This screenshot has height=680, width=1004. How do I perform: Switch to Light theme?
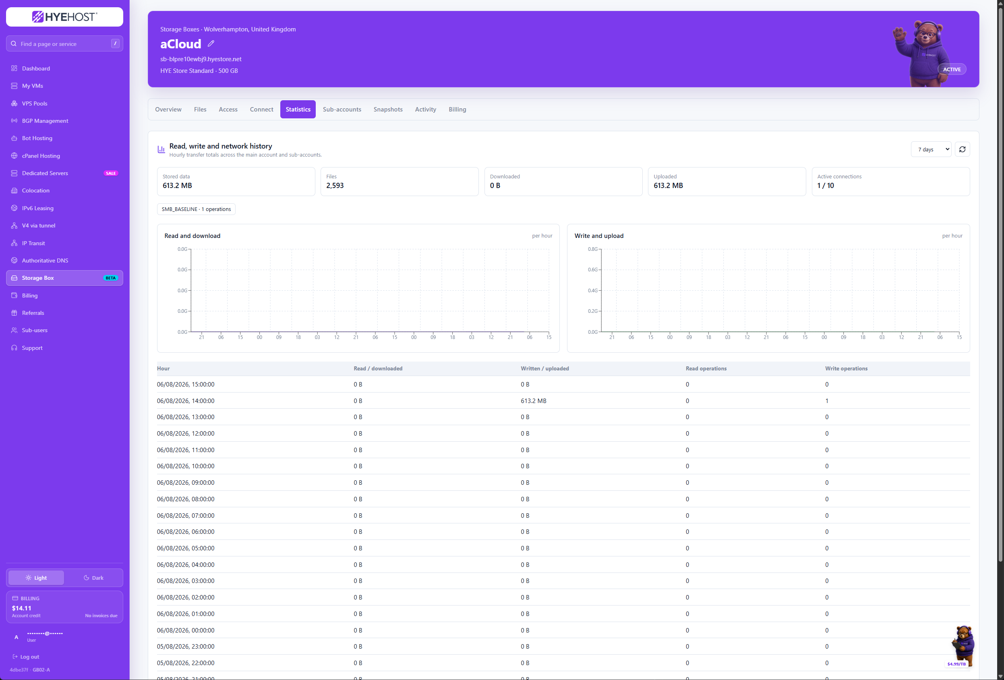tap(36, 578)
